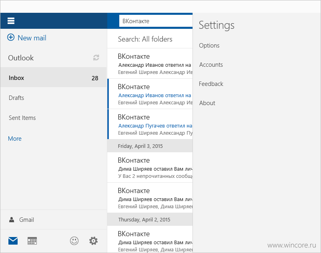Open About in Settings pane

tap(207, 103)
